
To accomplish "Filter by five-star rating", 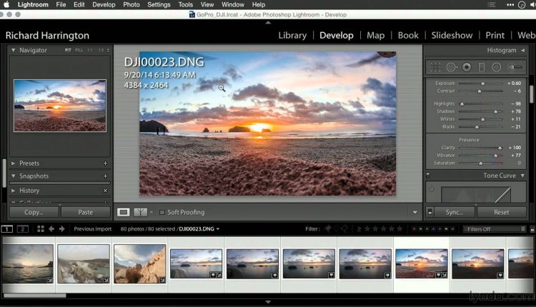I will pos(399,228).
